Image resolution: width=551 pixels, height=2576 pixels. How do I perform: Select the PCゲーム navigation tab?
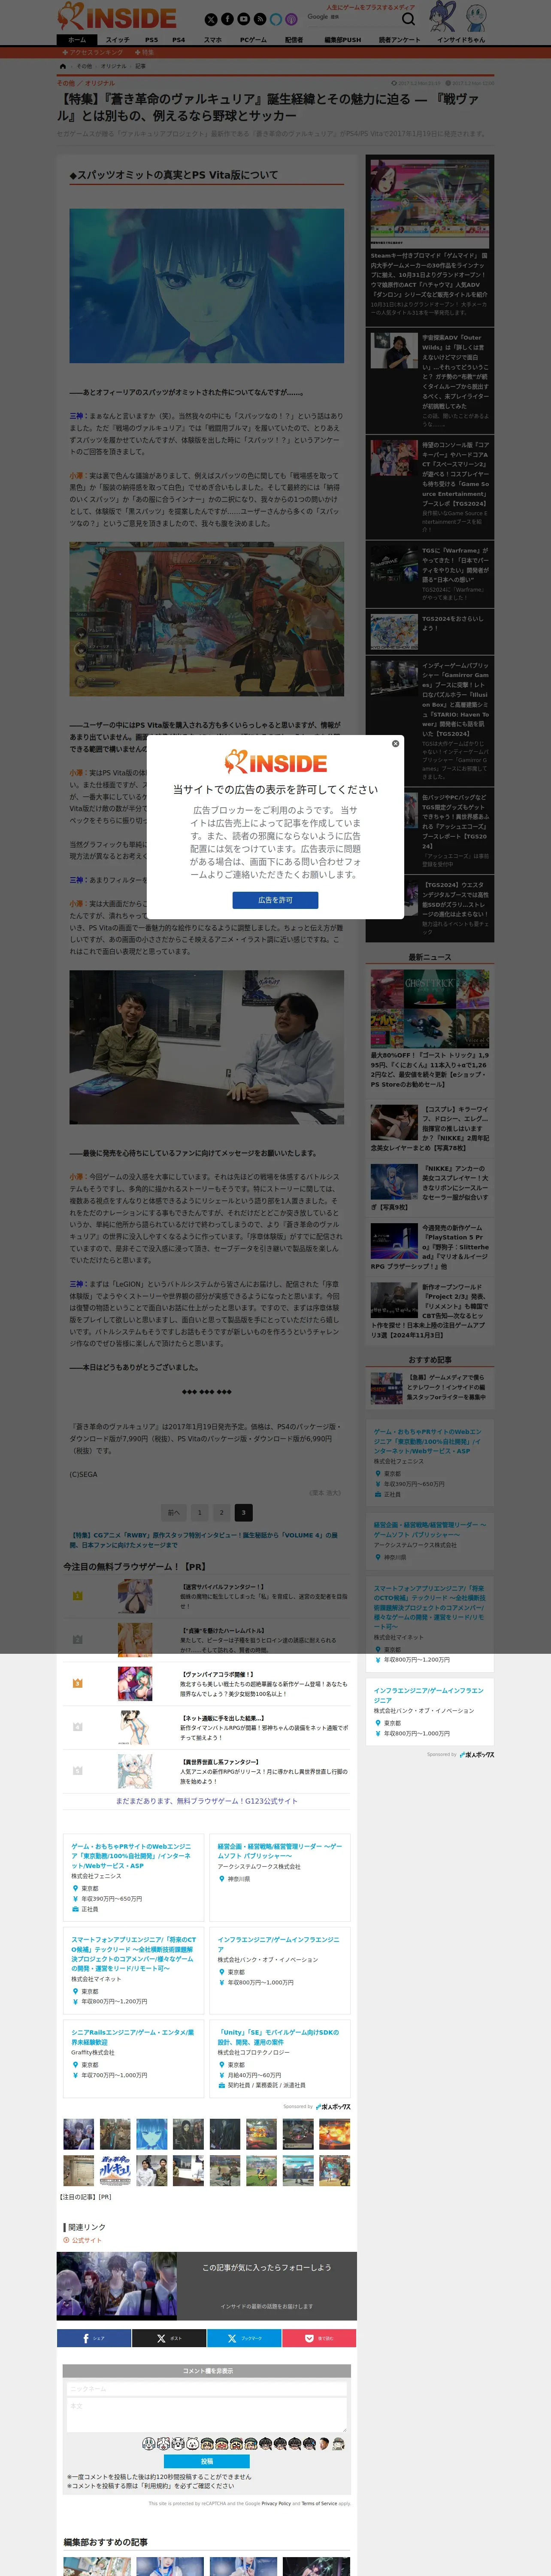click(x=253, y=40)
